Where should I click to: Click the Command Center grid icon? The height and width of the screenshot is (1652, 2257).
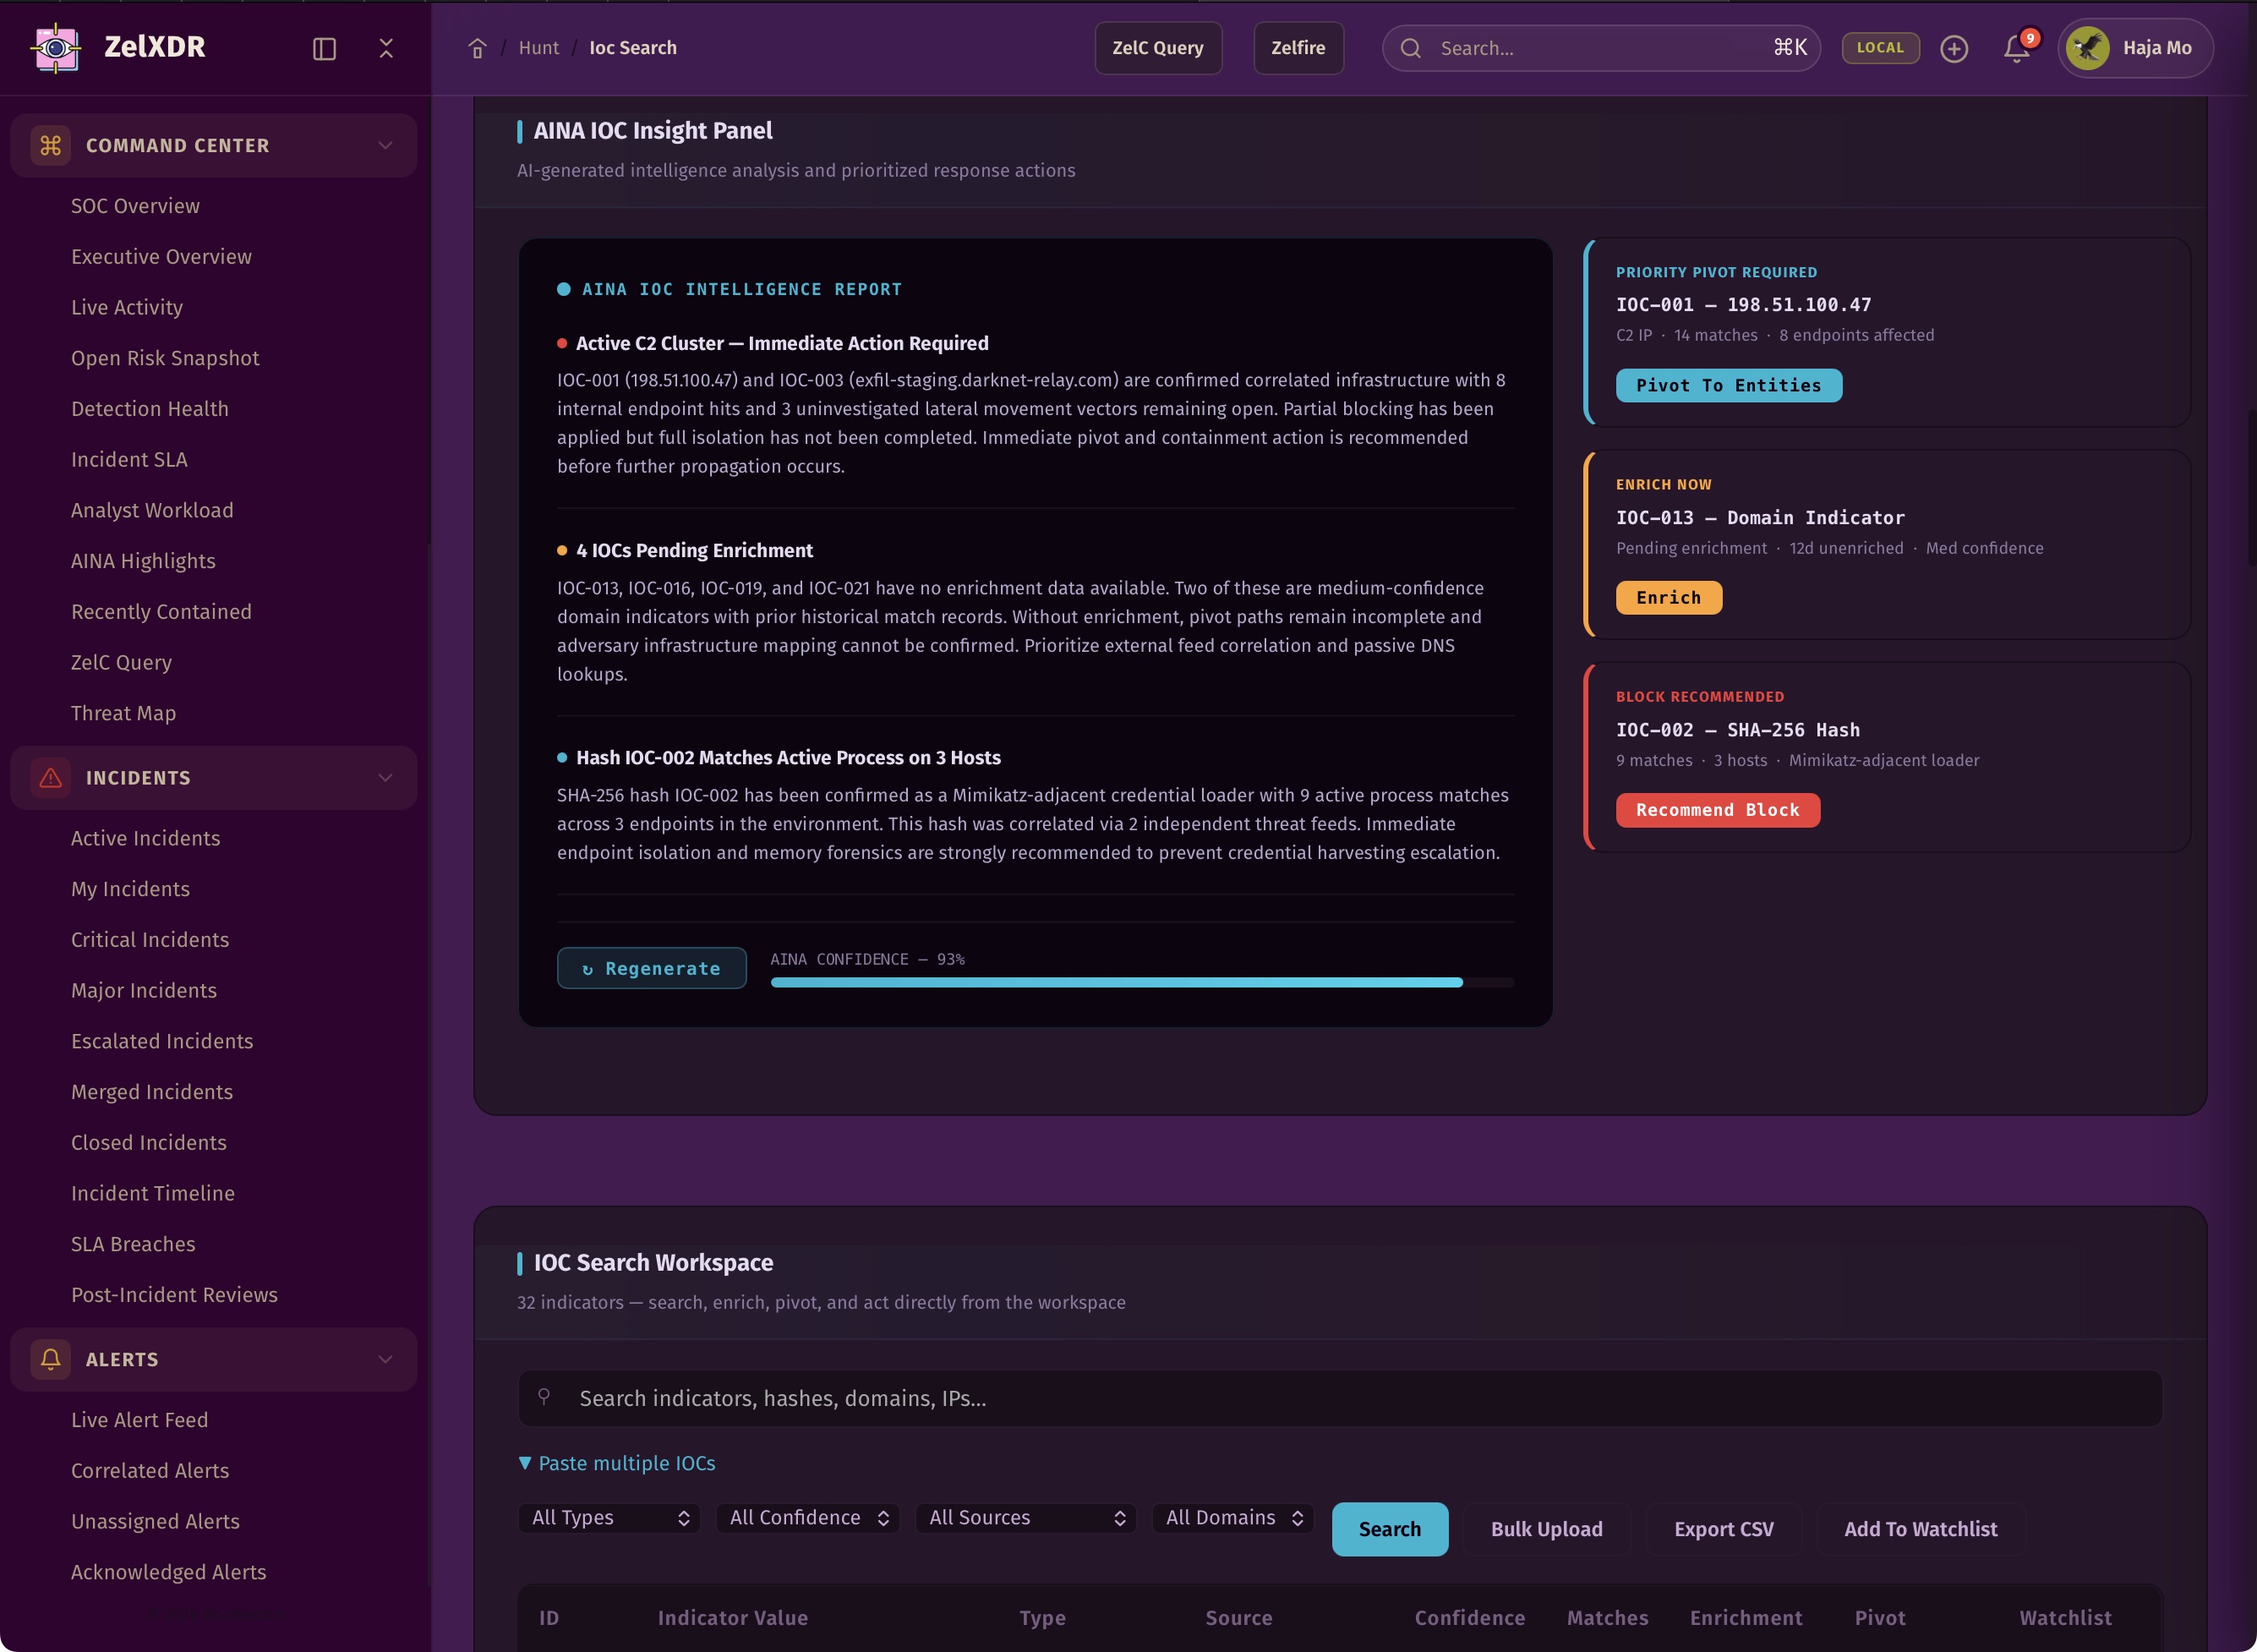50,145
